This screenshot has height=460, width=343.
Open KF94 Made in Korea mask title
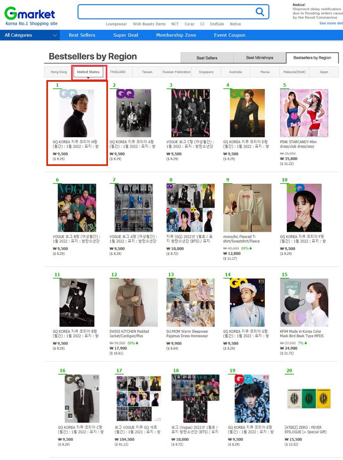302,333
